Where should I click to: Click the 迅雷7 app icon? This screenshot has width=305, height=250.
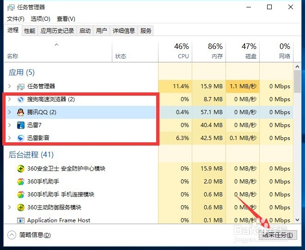tap(21, 125)
